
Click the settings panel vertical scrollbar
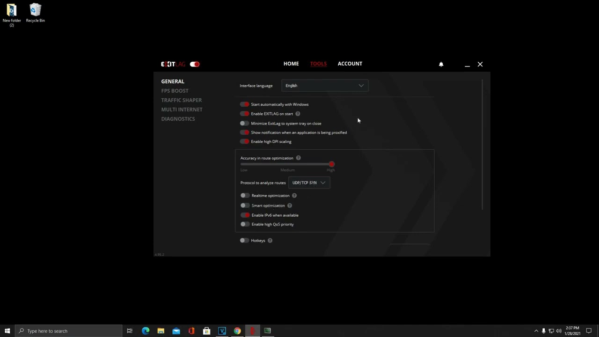(x=482, y=145)
